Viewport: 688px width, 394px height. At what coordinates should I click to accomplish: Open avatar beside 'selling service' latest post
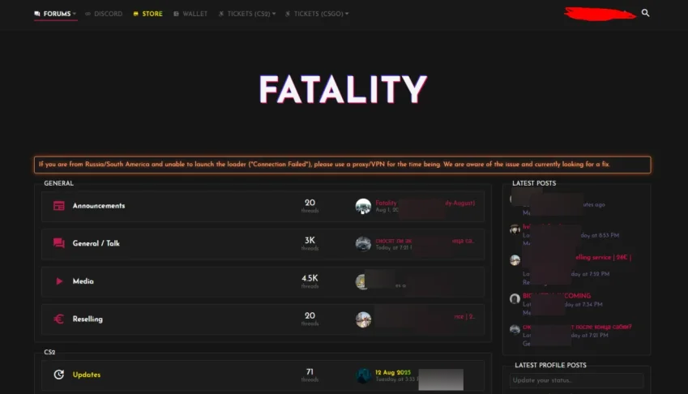tap(515, 260)
